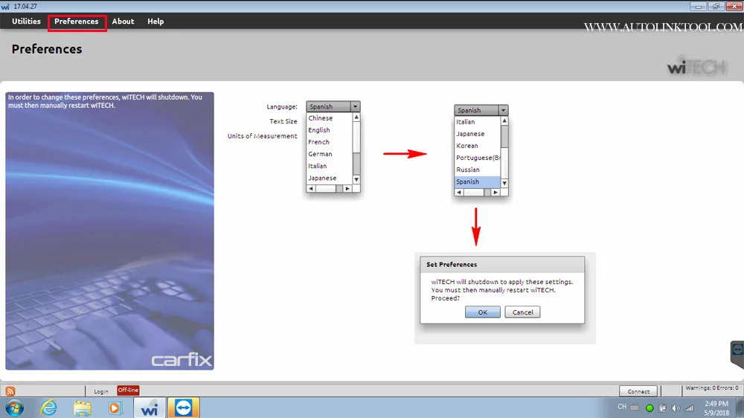This screenshot has height=418, width=744.
Task: Choose Italian in the left language list
Action: [x=318, y=166]
